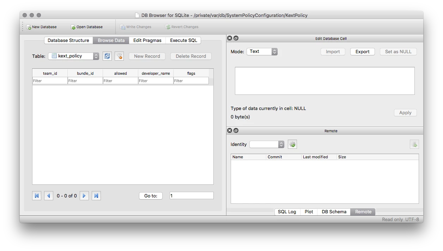Click the allowed filter field
The image size is (443, 251).
(121, 81)
